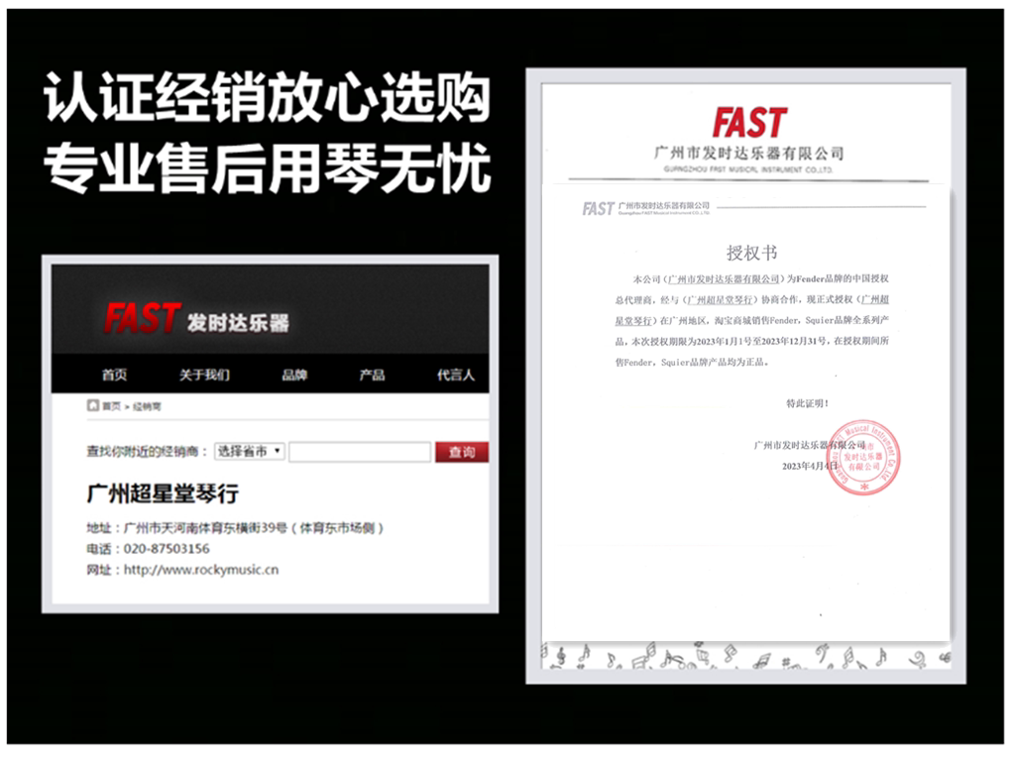
Task: Click the address line 广州市天河南体育东横街39号
Action: (x=235, y=528)
